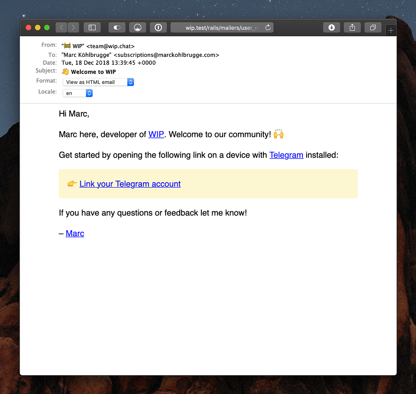Click the 'Hi Marc,' greeting text

click(x=74, y=114)
